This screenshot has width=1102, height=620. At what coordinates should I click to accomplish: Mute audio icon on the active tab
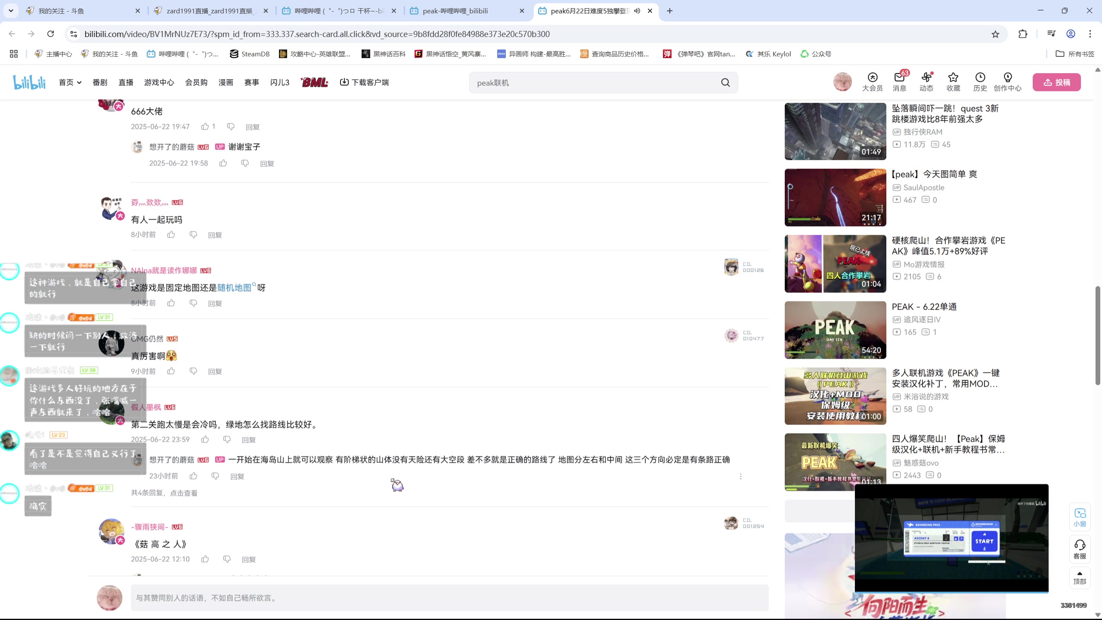(x=637, y=11)
